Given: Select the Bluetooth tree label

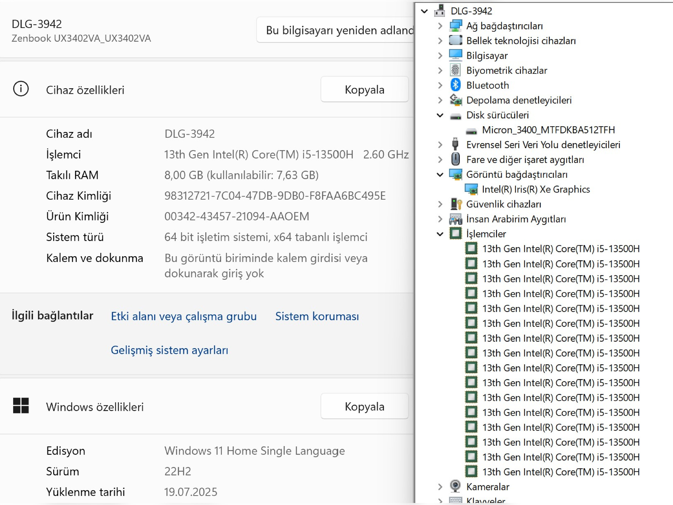Looking at the screenshot, I should click(x=488, y=85).
